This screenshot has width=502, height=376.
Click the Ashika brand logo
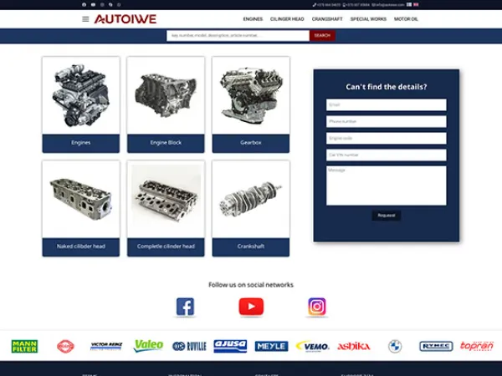pyautogui.click(x=354, y=346)
